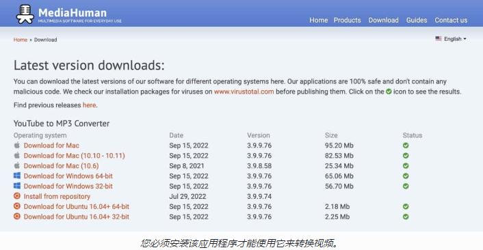Click Ubuntu icon beside Ubuntu 16.04+ 64-bit
The height and width of the screenshot is (250, 483).
click(x=17, y=206)
